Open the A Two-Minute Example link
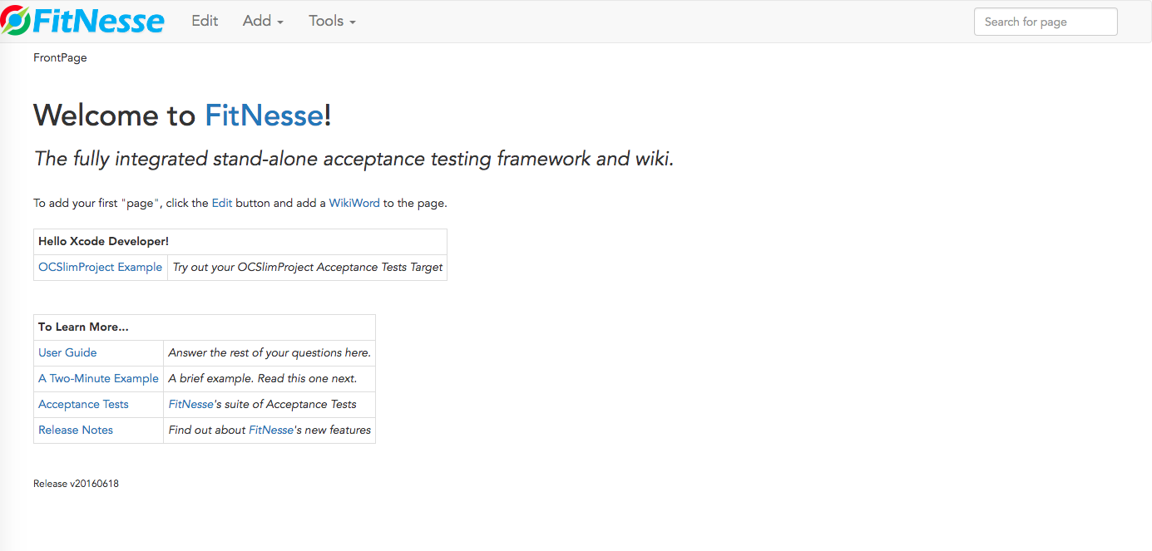 click(98, 378)
